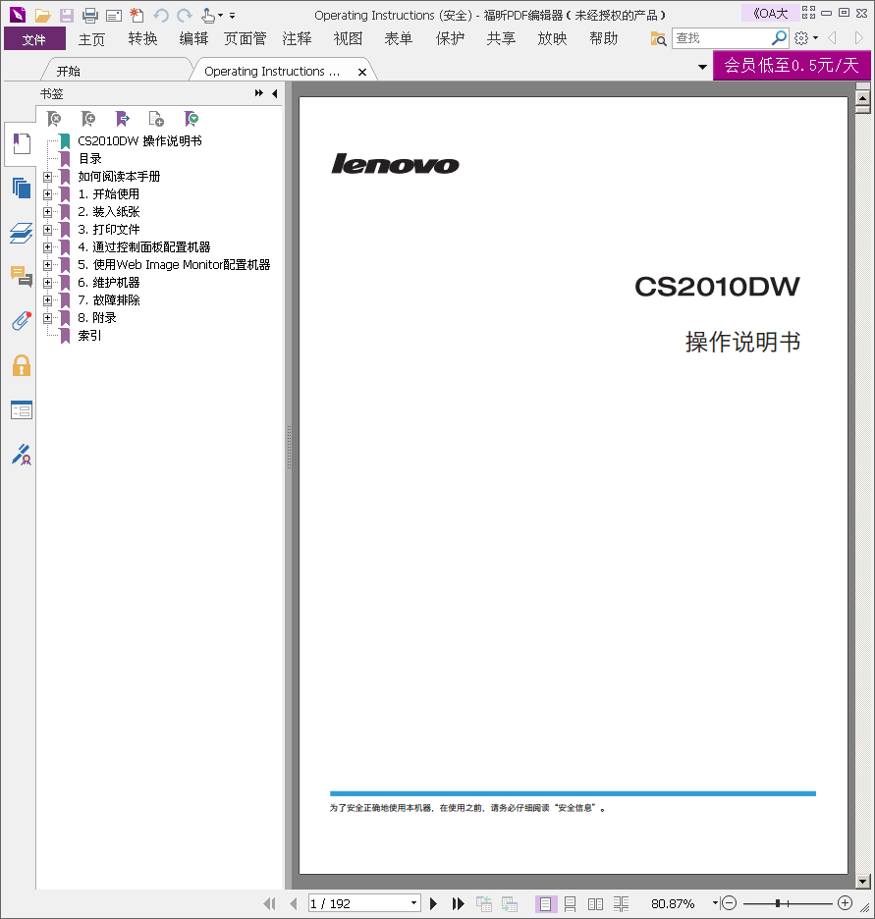
Task: Jump to last page button
Action: point(458,903)
